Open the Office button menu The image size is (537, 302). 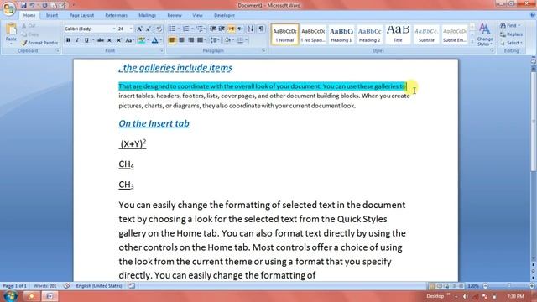8,8
